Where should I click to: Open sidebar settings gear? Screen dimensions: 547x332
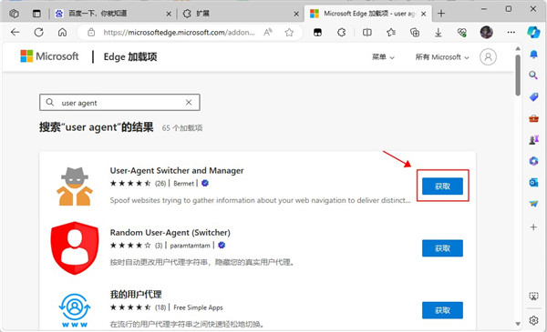tap(533, 320)
